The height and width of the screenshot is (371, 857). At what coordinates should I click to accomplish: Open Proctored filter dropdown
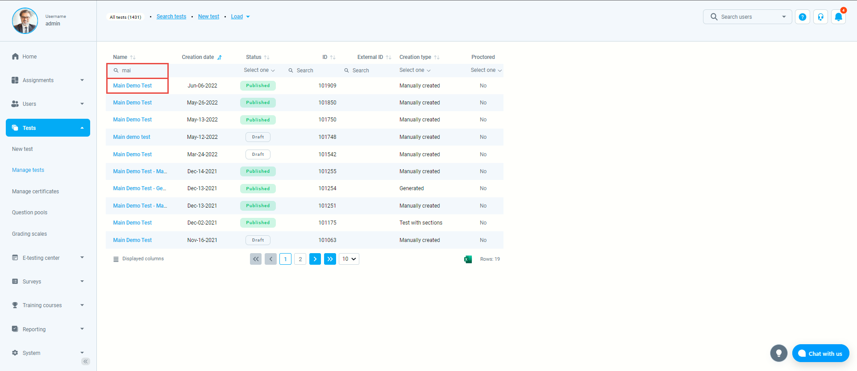click(486, 70)
